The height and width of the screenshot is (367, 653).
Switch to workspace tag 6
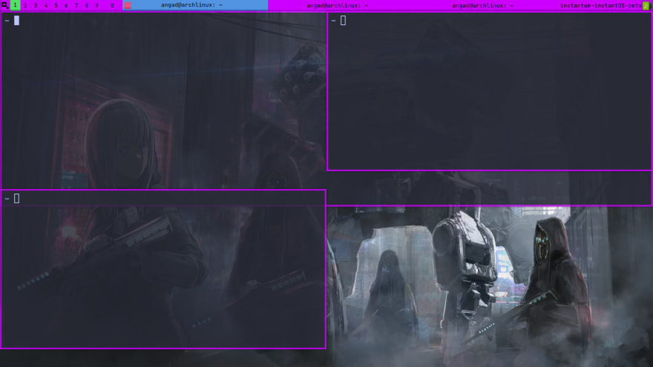coord(66,5)
